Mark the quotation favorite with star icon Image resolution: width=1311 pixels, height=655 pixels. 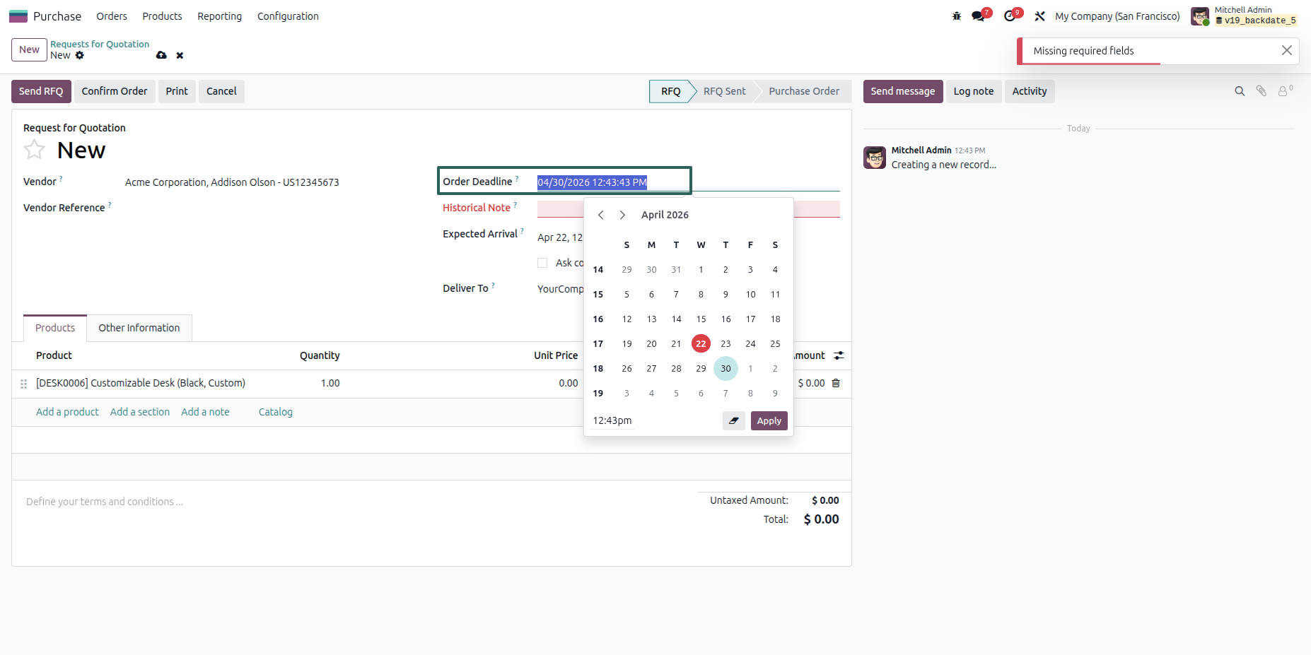[x=35, y=150]
